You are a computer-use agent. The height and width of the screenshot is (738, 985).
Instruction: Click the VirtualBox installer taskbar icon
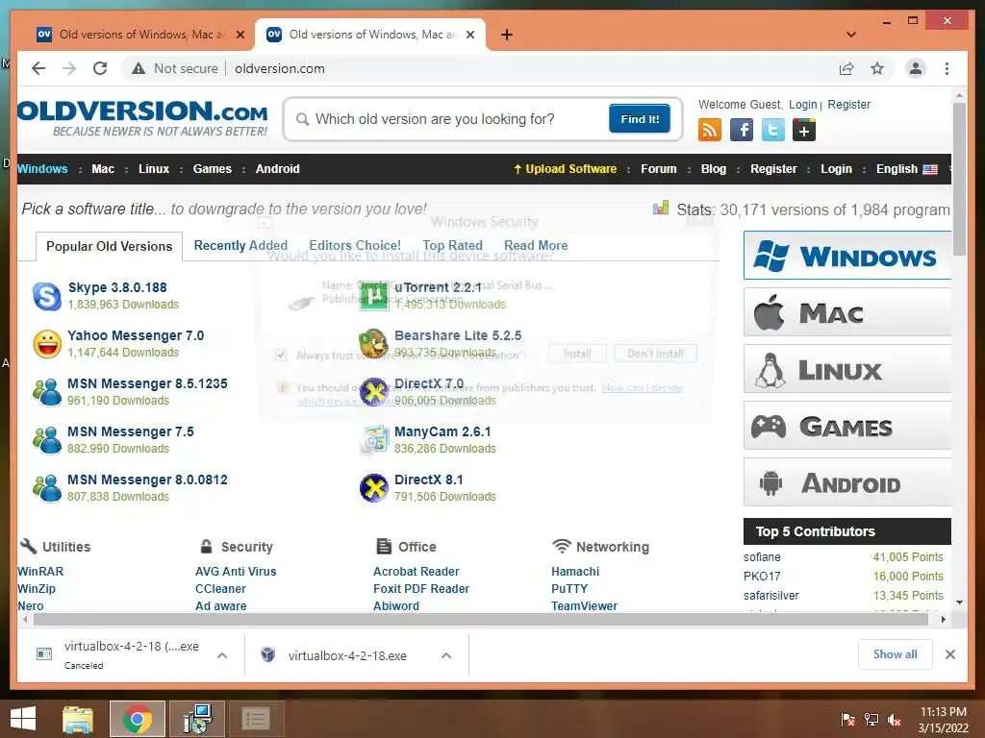[197, 719]
